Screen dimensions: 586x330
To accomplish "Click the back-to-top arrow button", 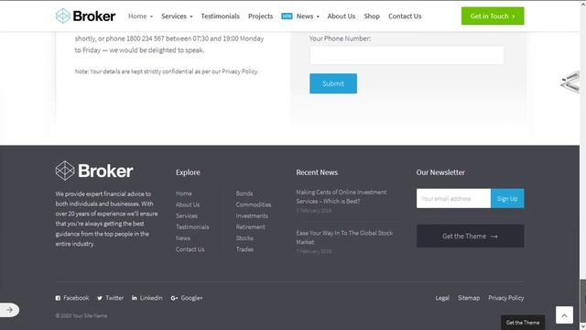I will [x=564, y=315].
